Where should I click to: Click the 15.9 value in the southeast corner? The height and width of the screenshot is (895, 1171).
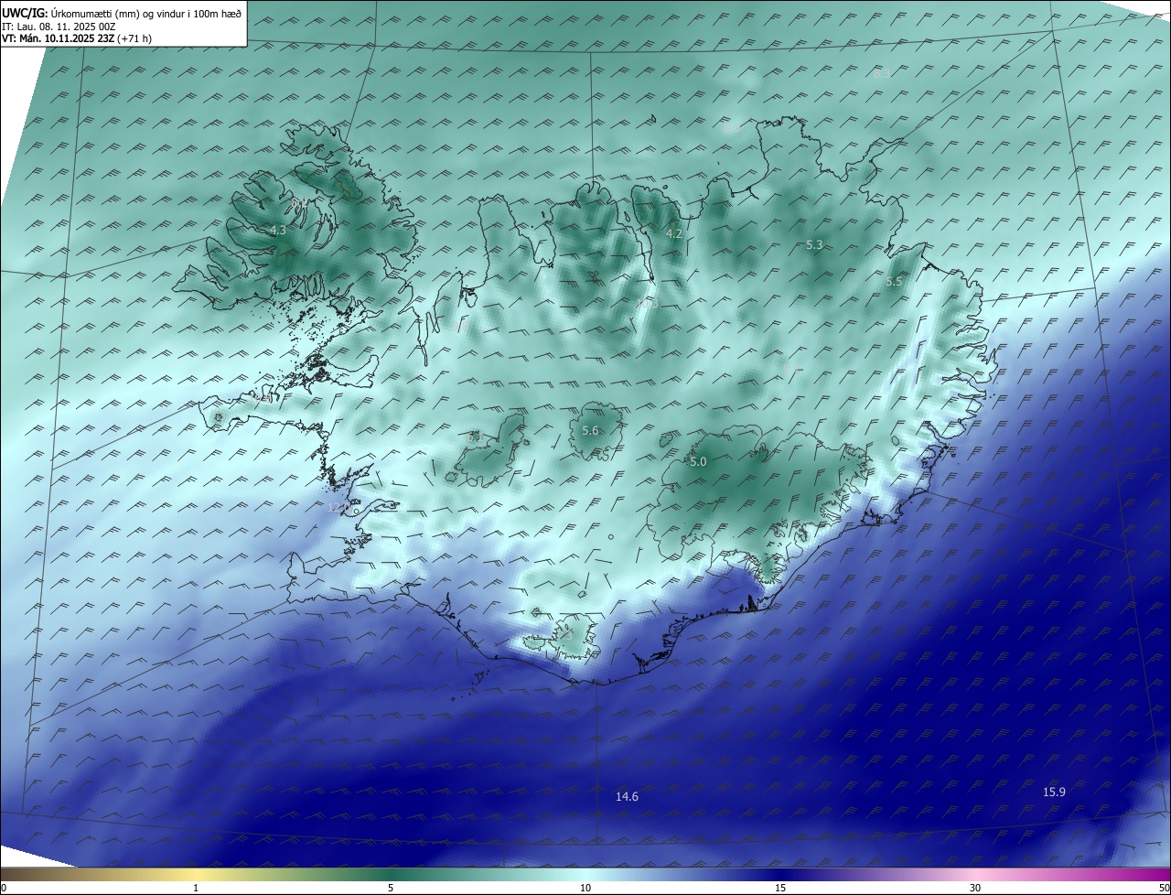[1054, 792]
